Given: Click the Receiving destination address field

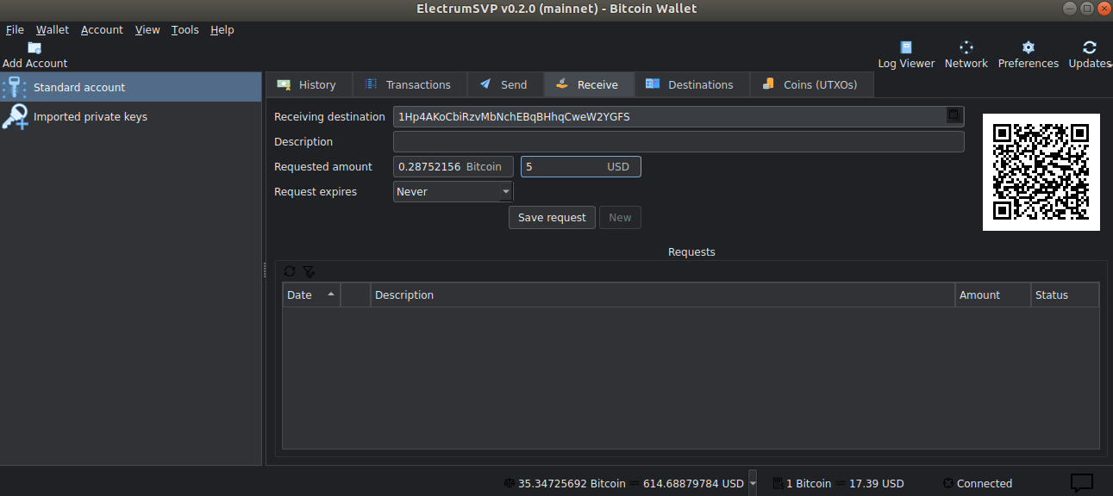Looking at the screenshot, I should click(x=678, y=116).
